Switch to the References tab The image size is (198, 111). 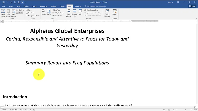(x=43, y=6)
